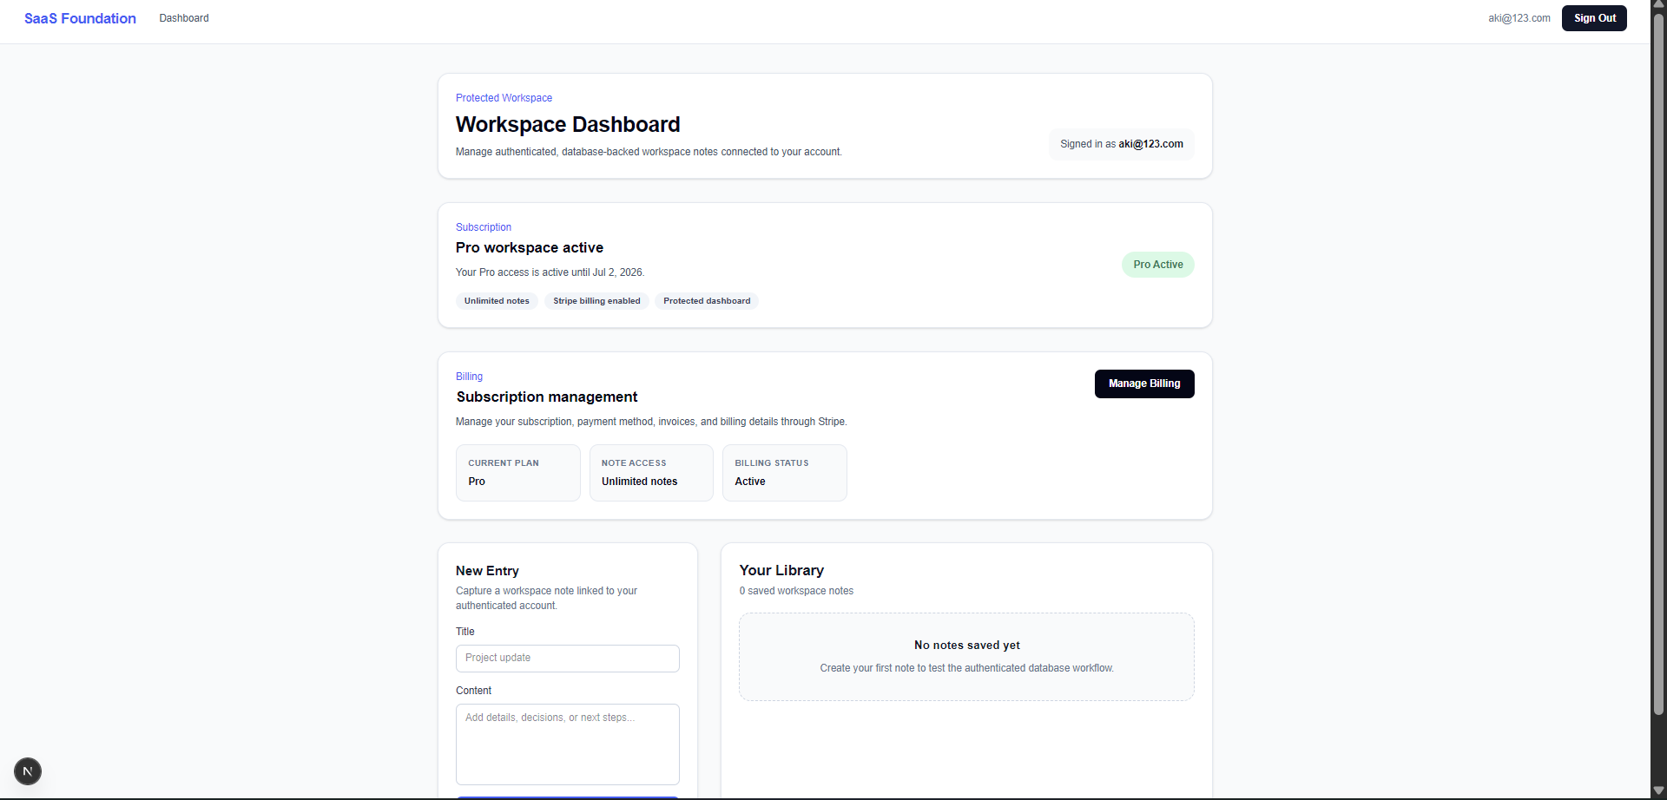
Task: Click the No notes saved yet message
Action: point(967,646)
